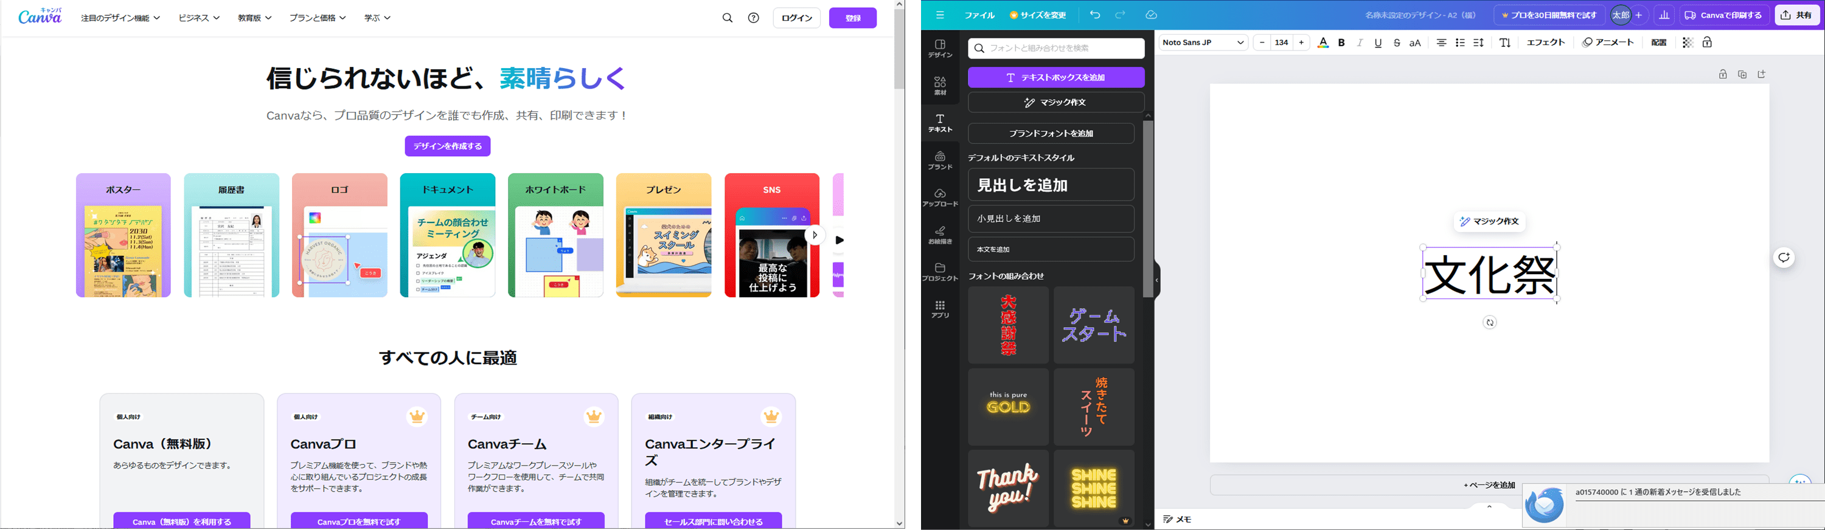Duplicate the page with copy icon
The height and width of the screenshot is (530, 1825).
tap(1742, 74)
